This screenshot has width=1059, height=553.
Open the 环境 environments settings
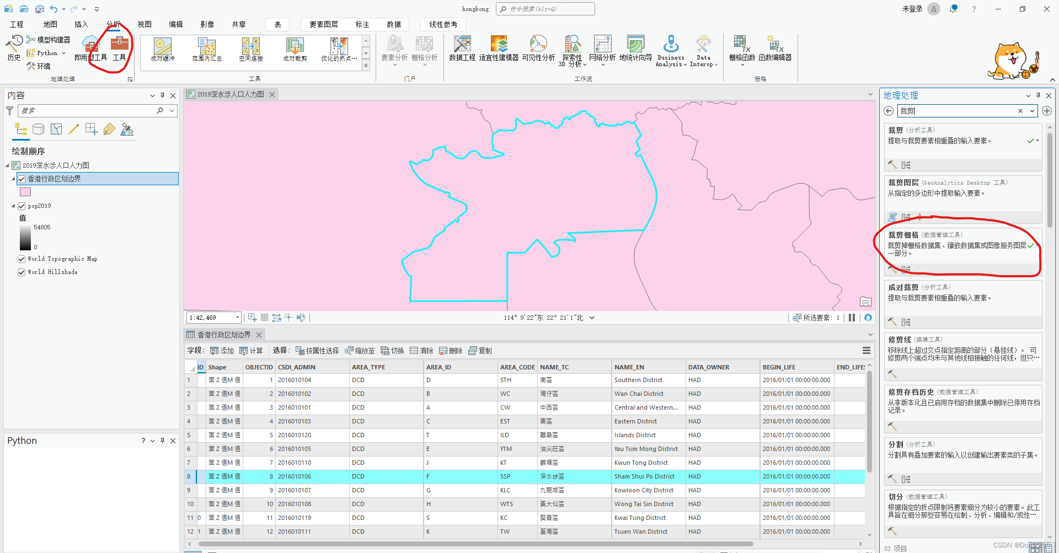tap(39, 66)
